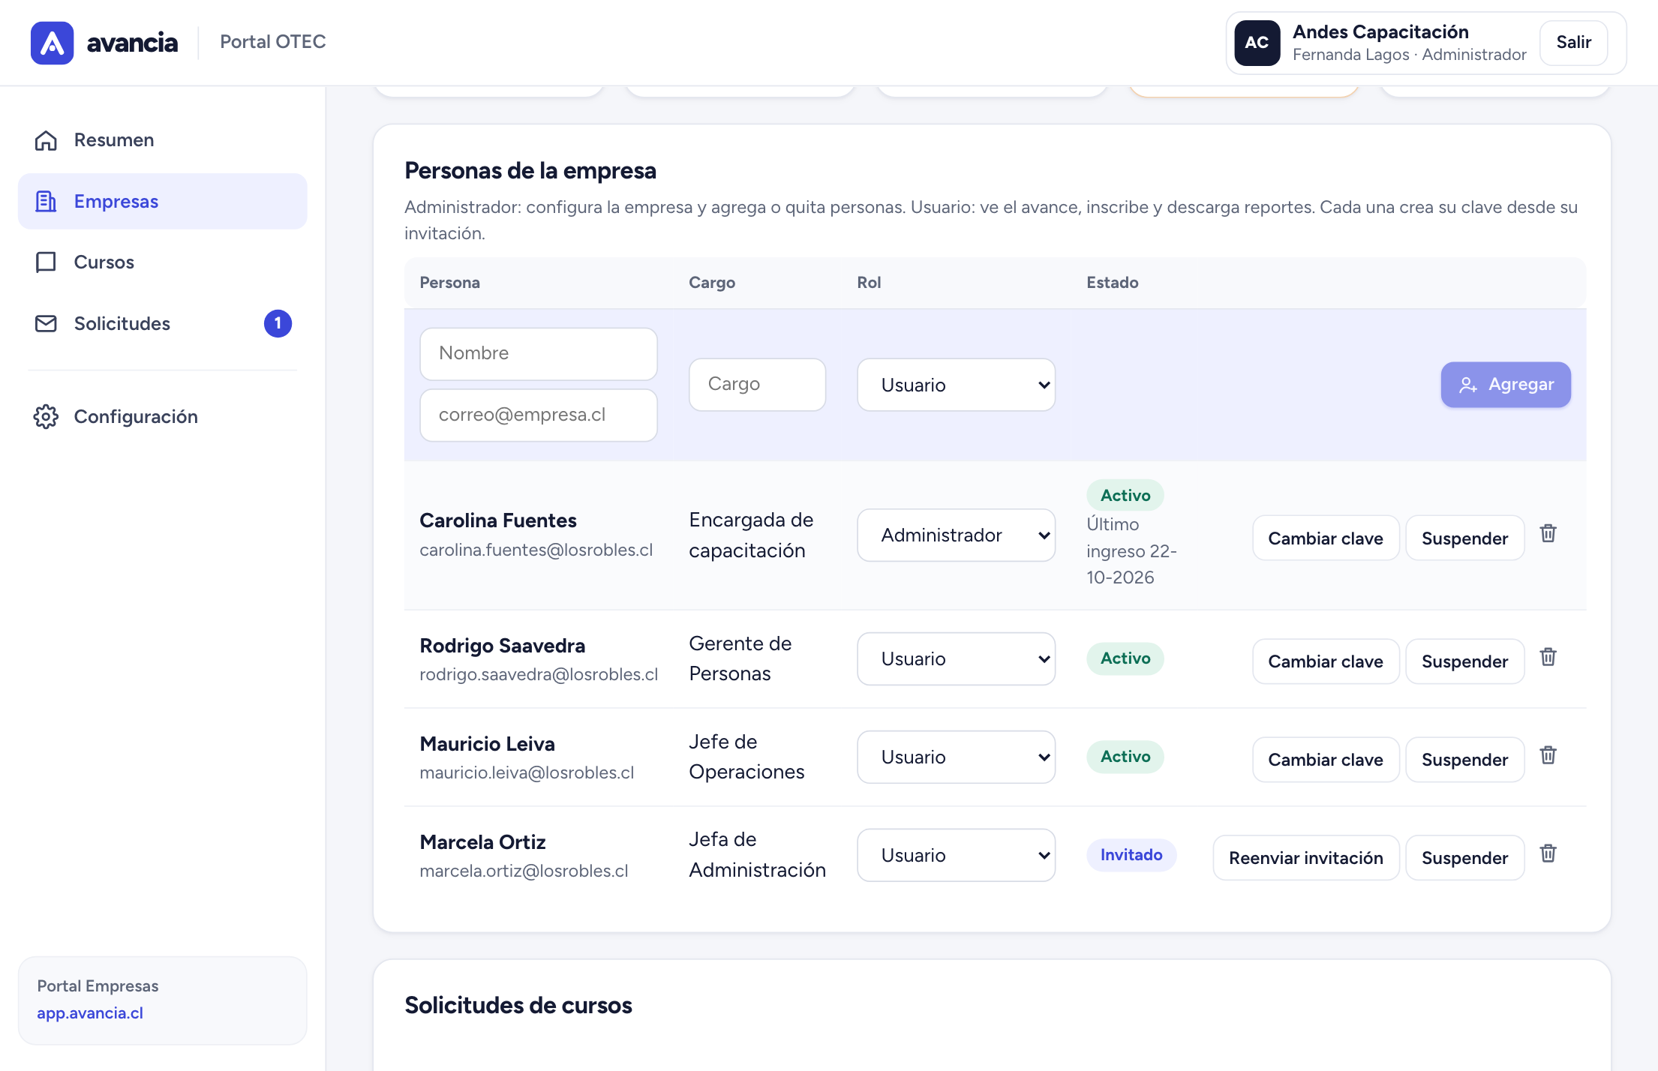Image resolution: width=1658 pixels, height=1071 pixels.
Task: Click the Invitado status badge
Action: pyautogui.click(x=1131, y=855)
